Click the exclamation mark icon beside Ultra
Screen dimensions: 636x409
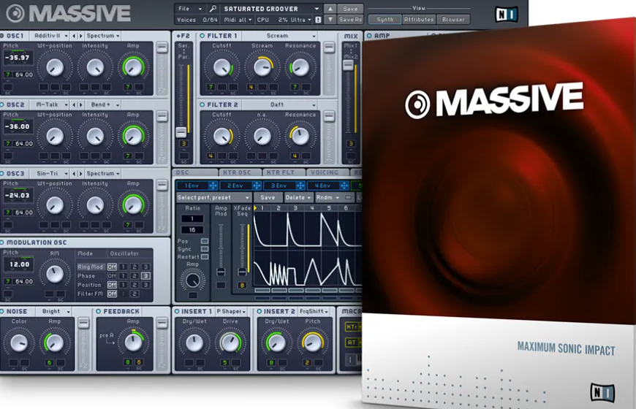319,20
